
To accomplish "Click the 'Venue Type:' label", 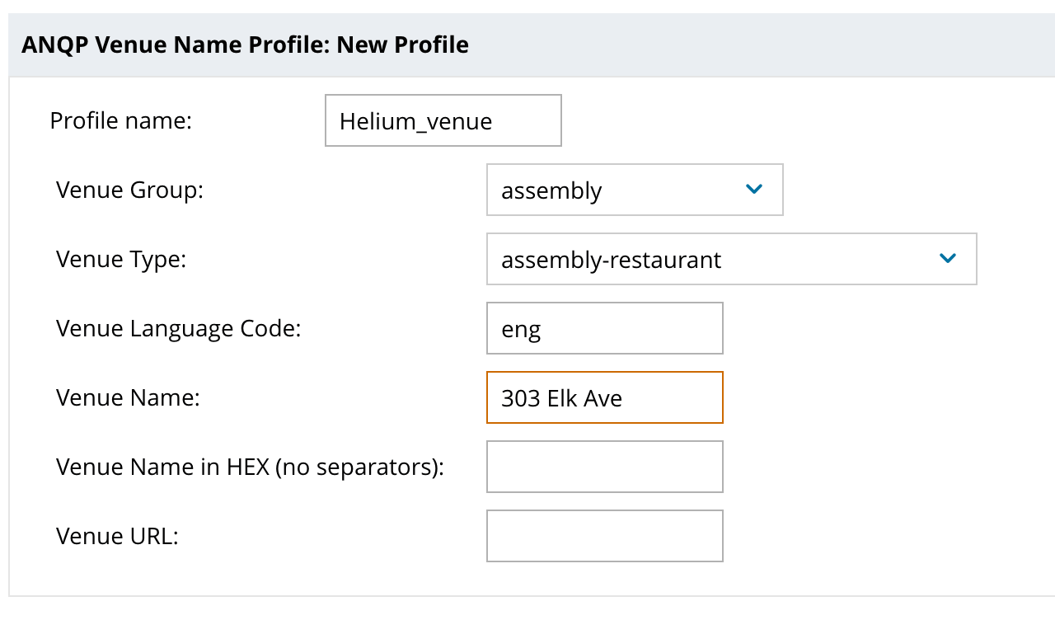I will coord(121,260).
